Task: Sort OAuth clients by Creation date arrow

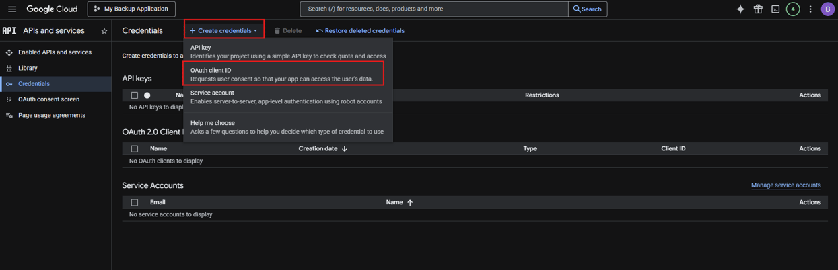Action: coord(345,149)
